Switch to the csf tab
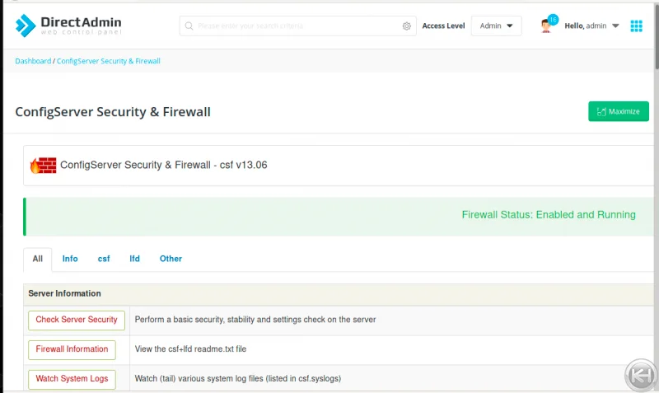 coord(104,259)
